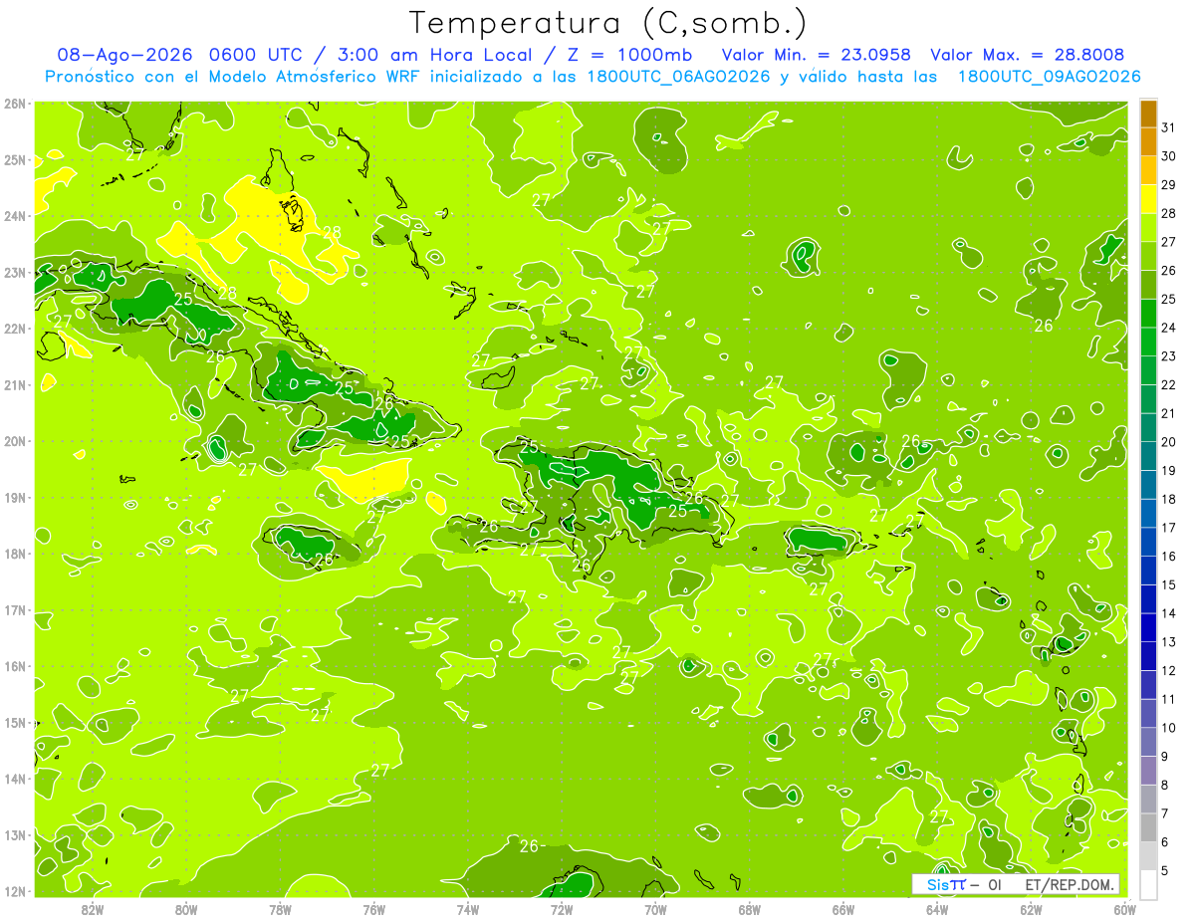Click the 60W longitude axis label
The height and width of the screenshot is (923, 1195).
click(1124, 909)
